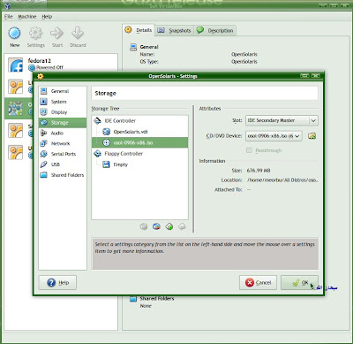Expand the Slot IDE Secondary Master dropdown
The width and height of the screenshot is (353, 344).
click(282, 120)
